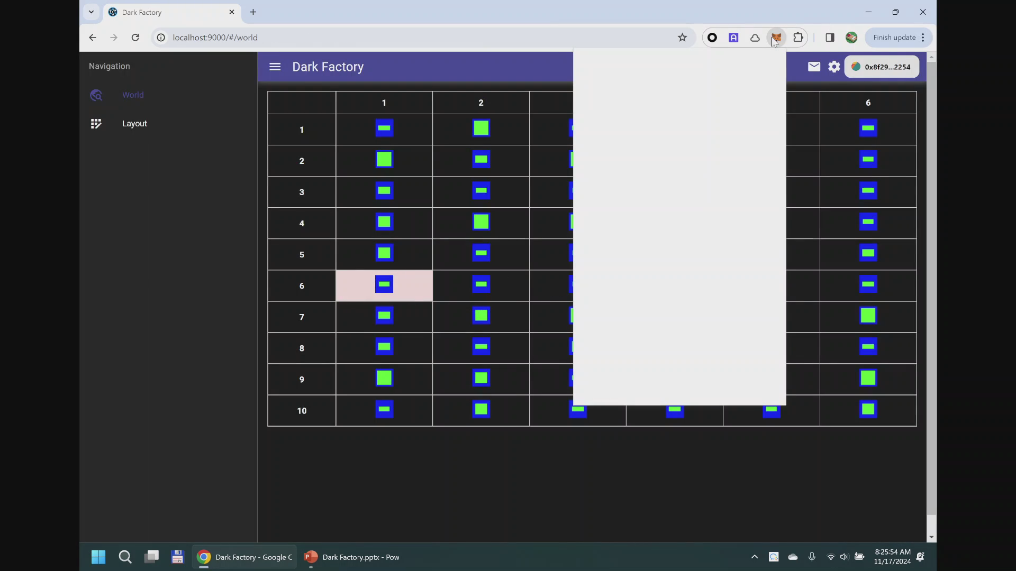Select Layout in the navigation
Image resolution: width=1016 pixels, height=571 pixels.
pos(134,124)
